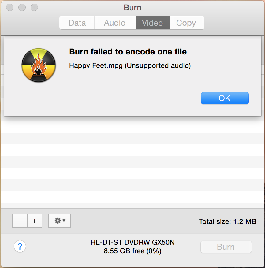The image size is (265, 268).
Task: Click the Burn button at bottom
Action: (226, 247)
